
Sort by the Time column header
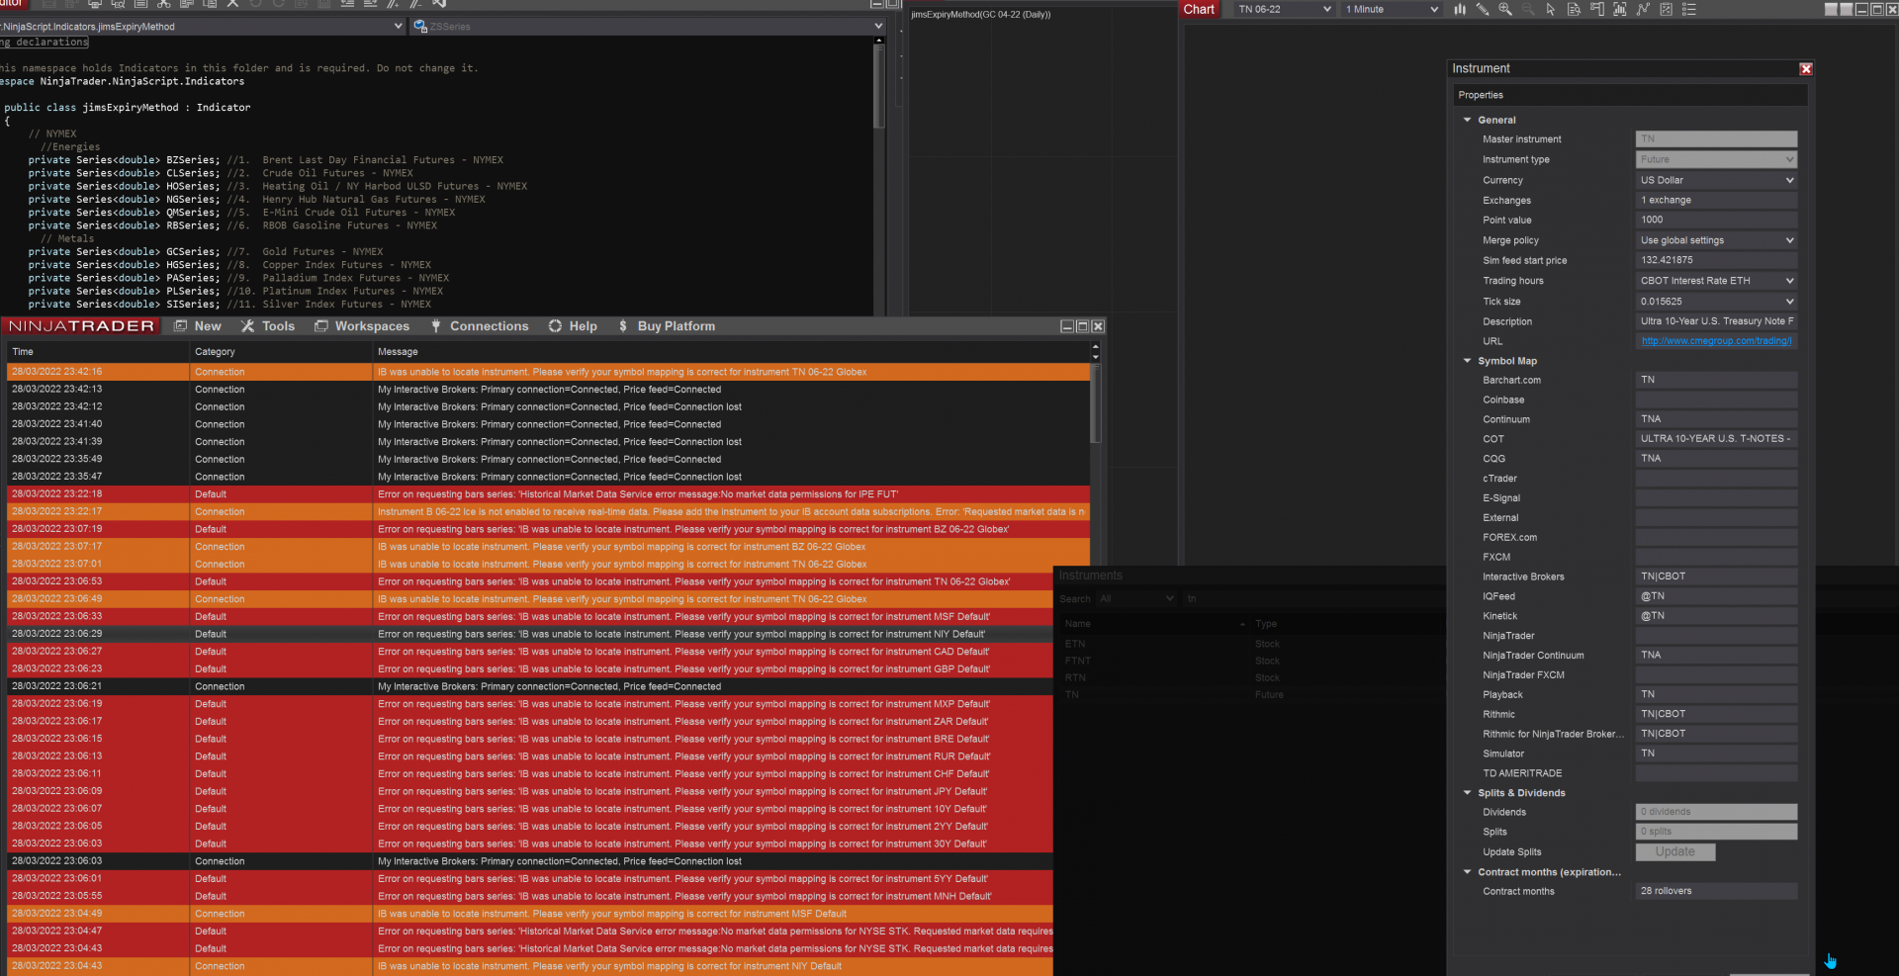click(97, 352)
